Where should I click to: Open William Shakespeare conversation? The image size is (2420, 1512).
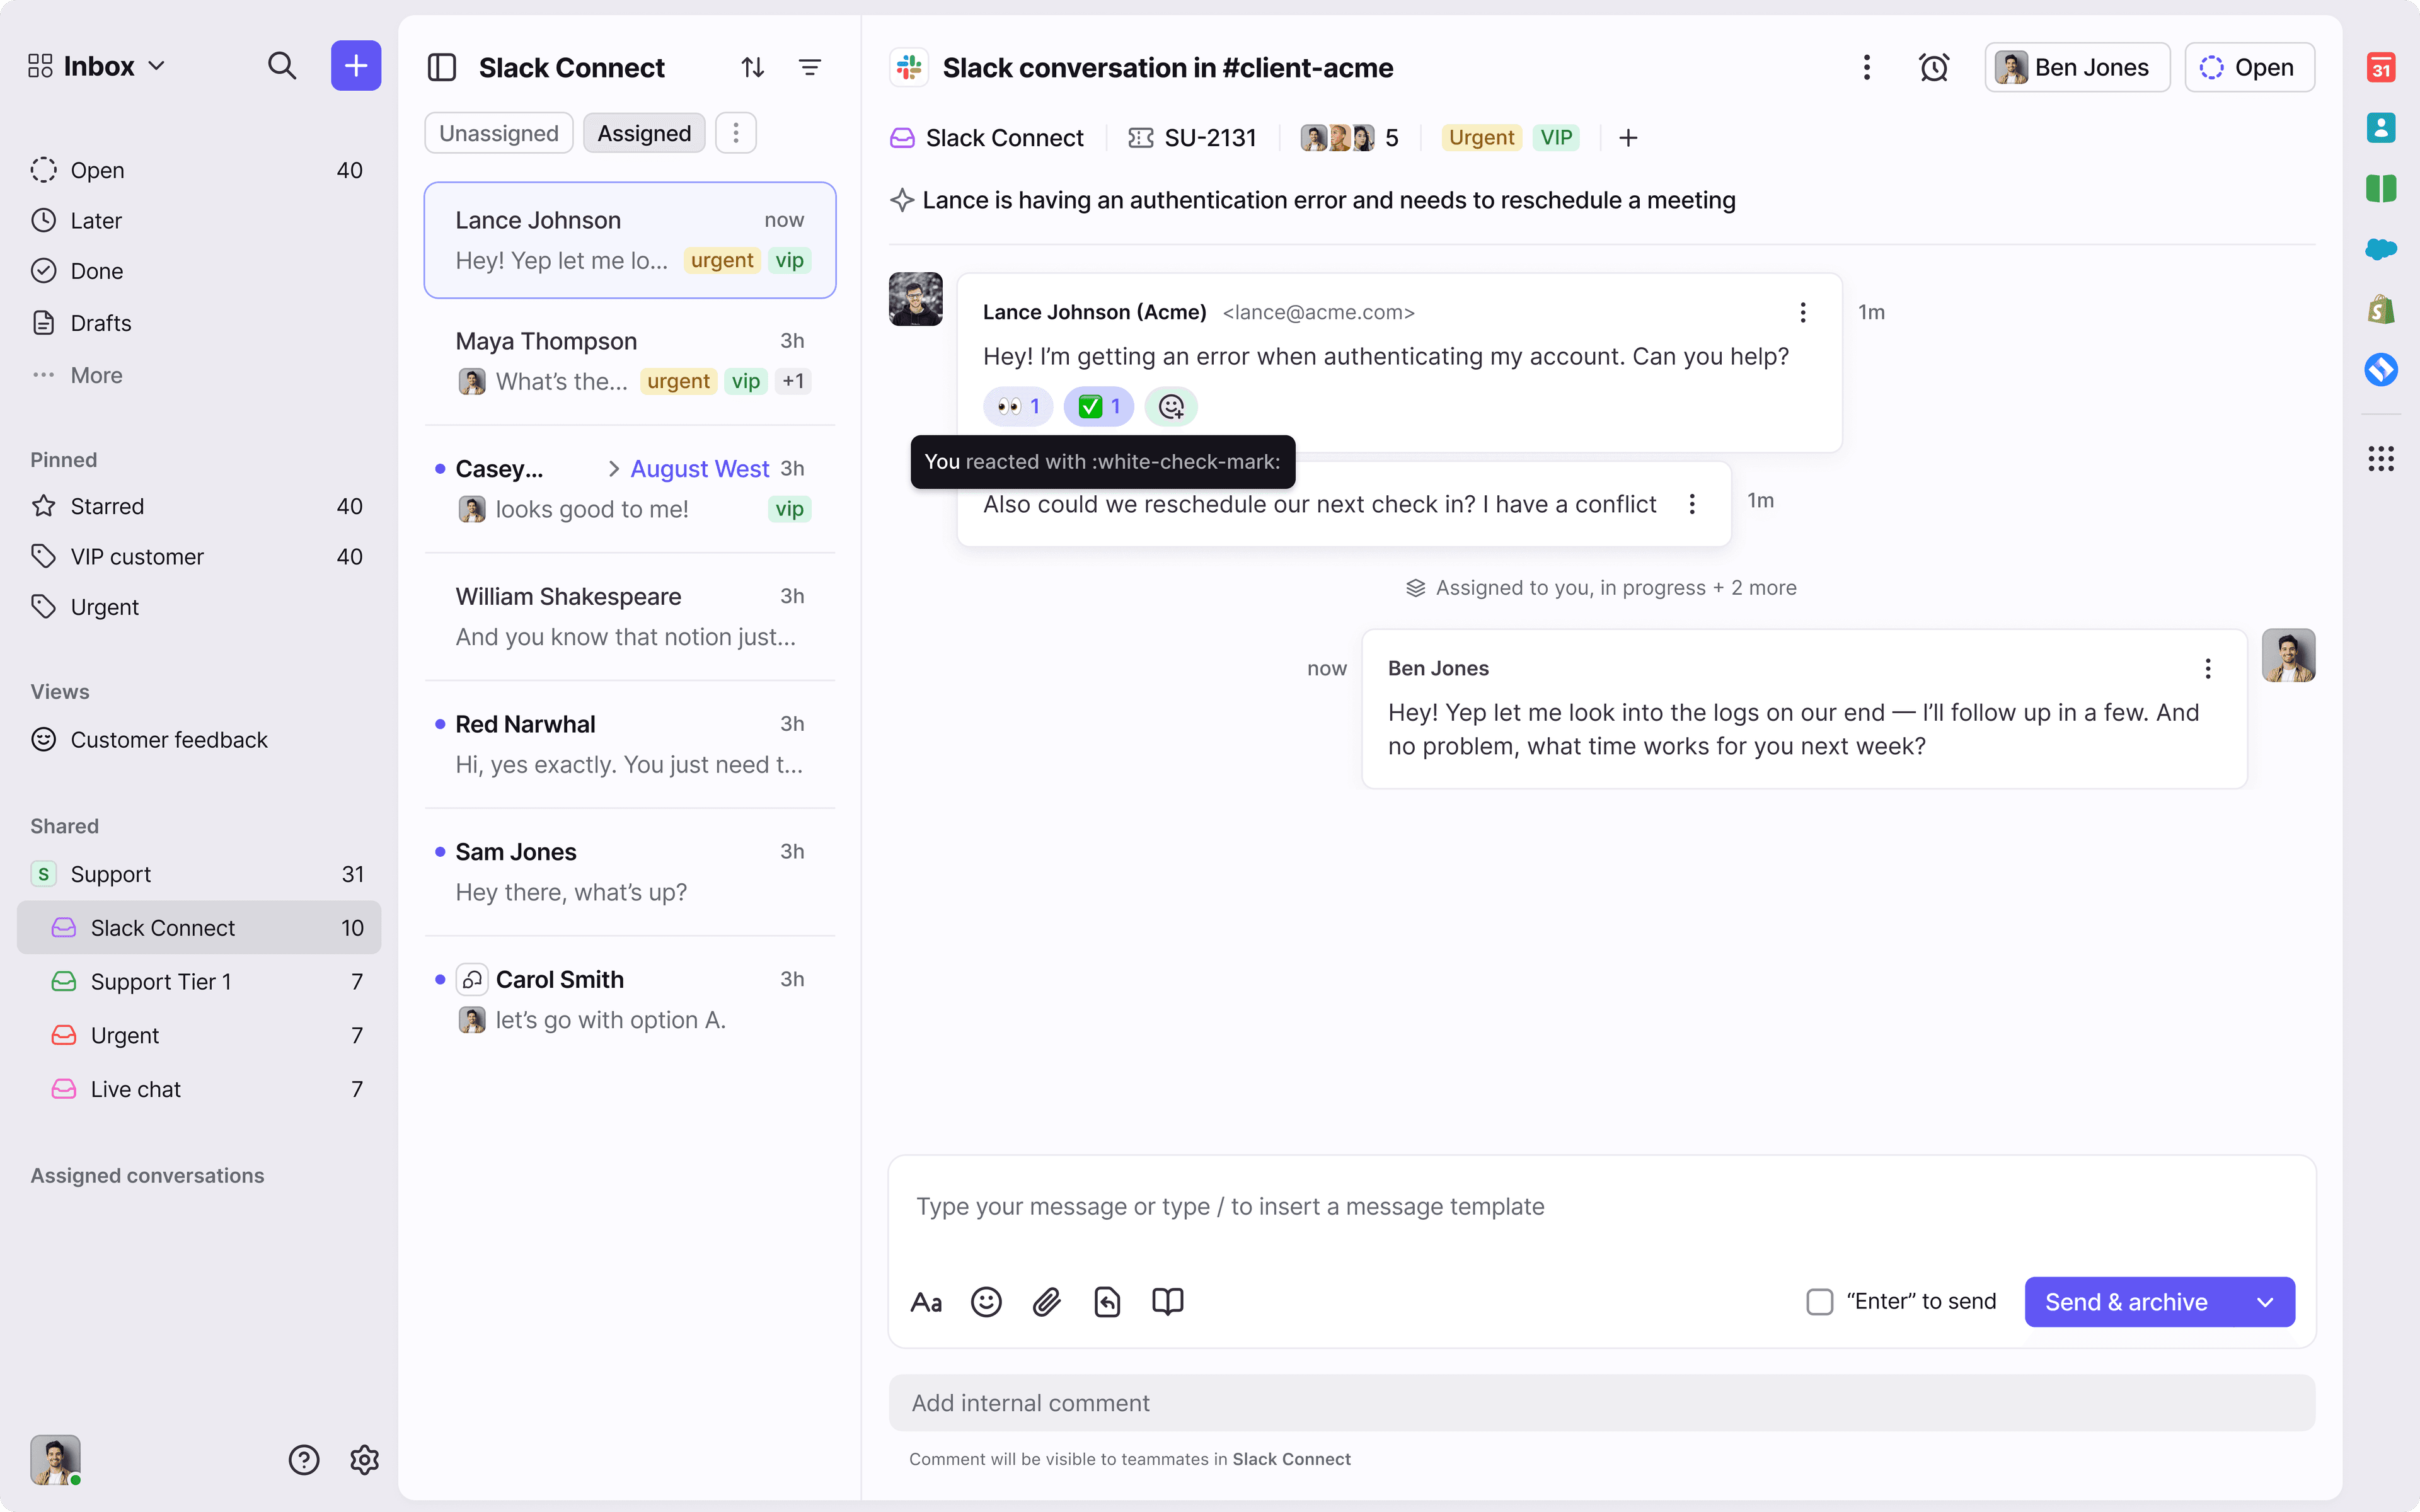[x=630, y=617]
